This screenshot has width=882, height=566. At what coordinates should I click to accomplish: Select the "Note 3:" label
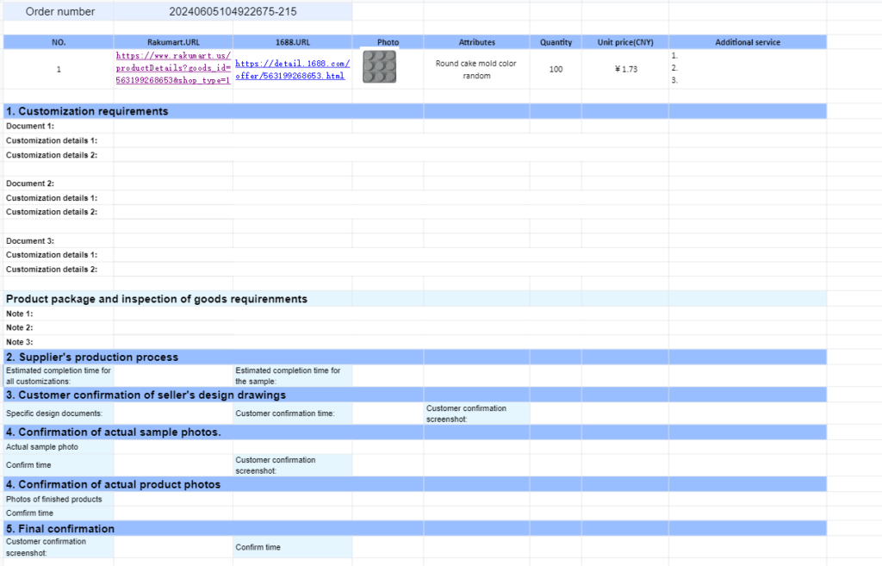(20, 342)
